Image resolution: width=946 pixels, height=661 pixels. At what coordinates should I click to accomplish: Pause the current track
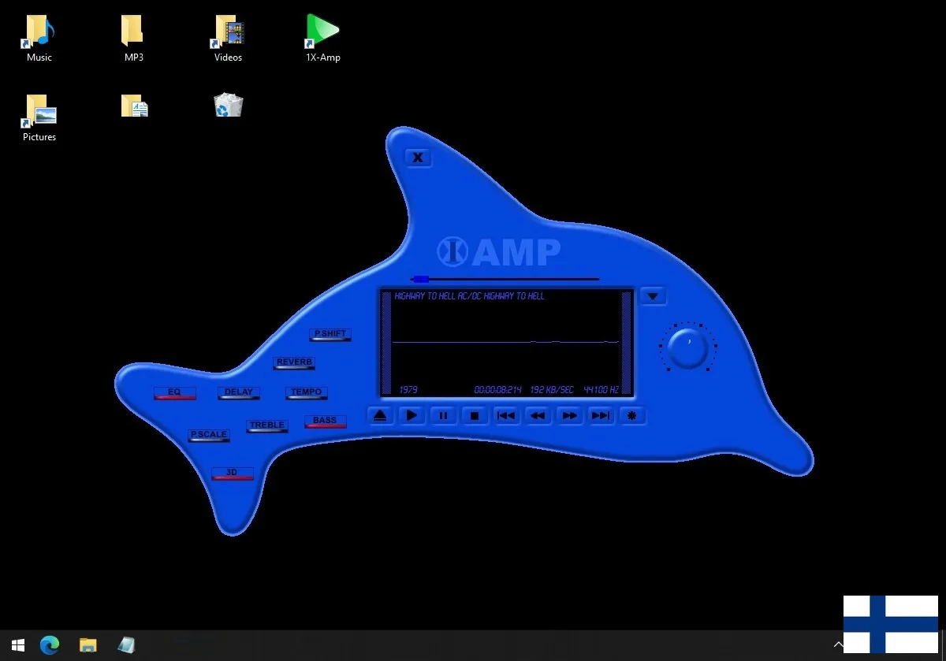pos(444,415)
